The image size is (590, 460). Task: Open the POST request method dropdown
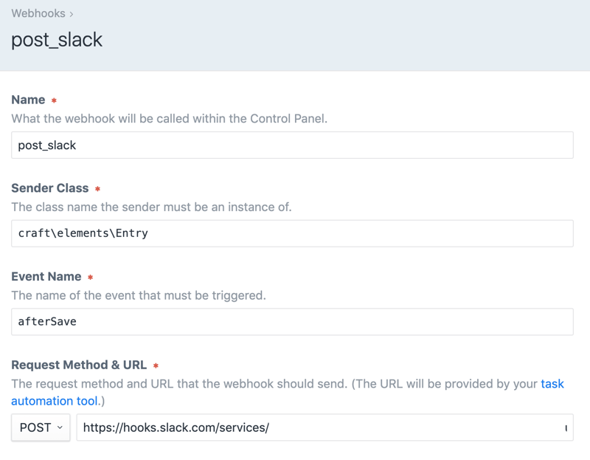pyautogui.click(x=41, y=428)
